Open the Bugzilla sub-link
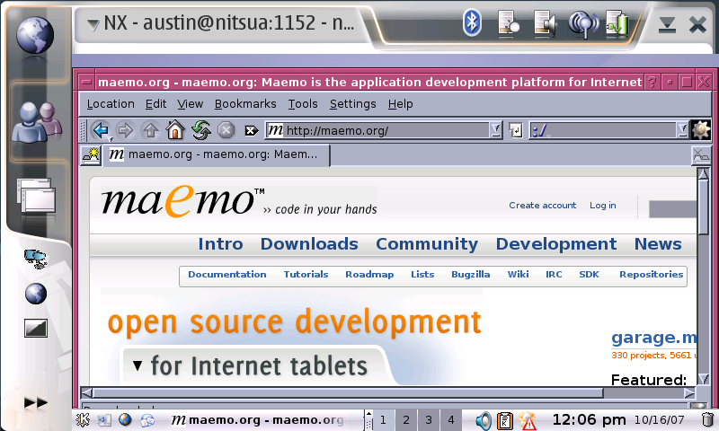 tap(470, 275)
